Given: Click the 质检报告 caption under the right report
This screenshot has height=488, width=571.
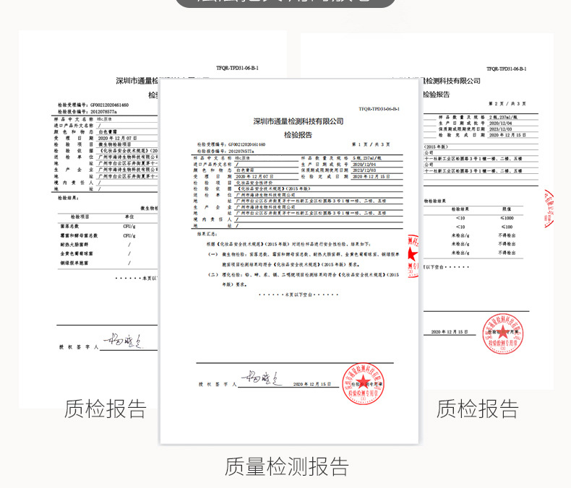Looking at the screenshot, I should point(477,409).
